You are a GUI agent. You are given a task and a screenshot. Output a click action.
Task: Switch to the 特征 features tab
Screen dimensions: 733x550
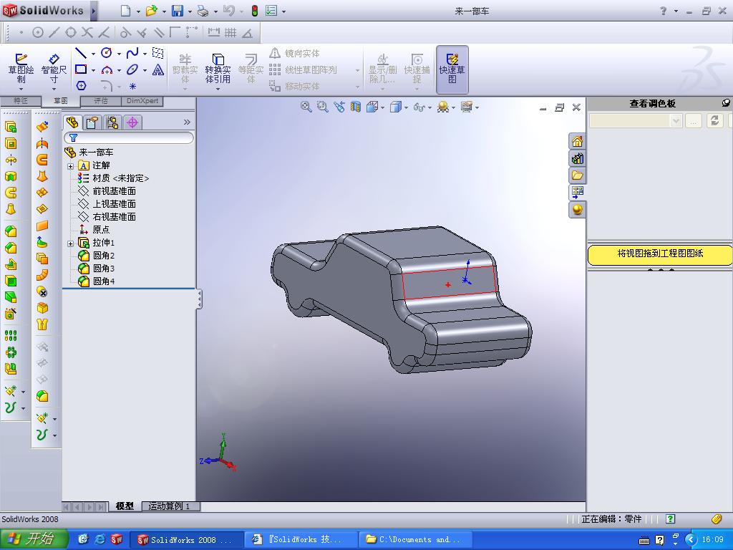21,100
